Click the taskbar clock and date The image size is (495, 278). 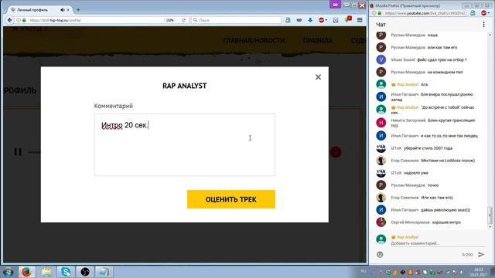[x=479, y=272]
